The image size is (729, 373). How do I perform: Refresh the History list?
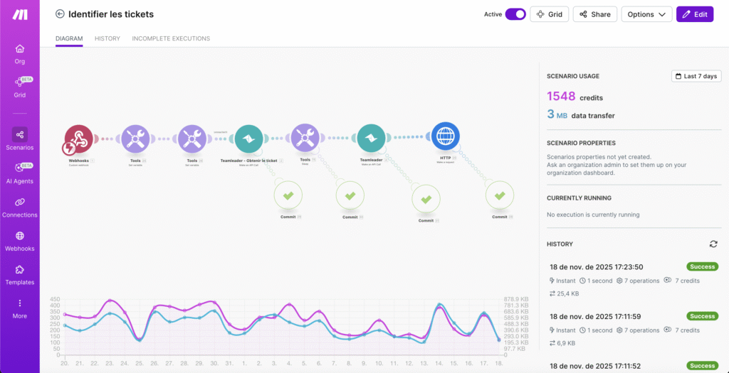pyautogui.click(x=713, y=244)
